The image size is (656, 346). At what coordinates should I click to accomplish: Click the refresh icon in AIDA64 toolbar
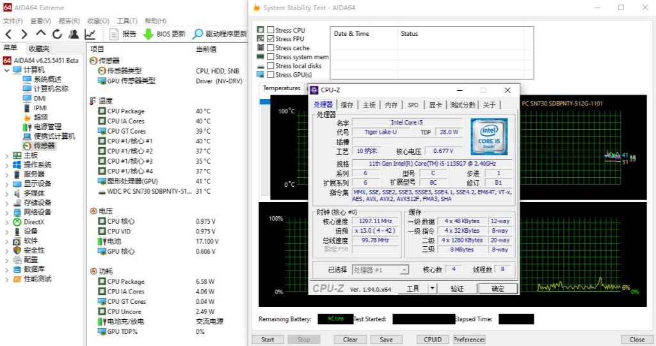(58, 35)
